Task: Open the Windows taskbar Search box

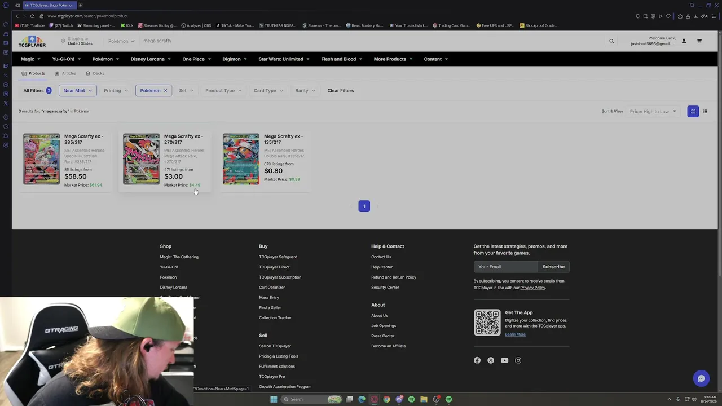Action: click(312, 399)
